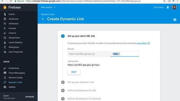Open Latest Release in the sidebar
This screenshot has width=180, height=101.
tap(15, 42)
